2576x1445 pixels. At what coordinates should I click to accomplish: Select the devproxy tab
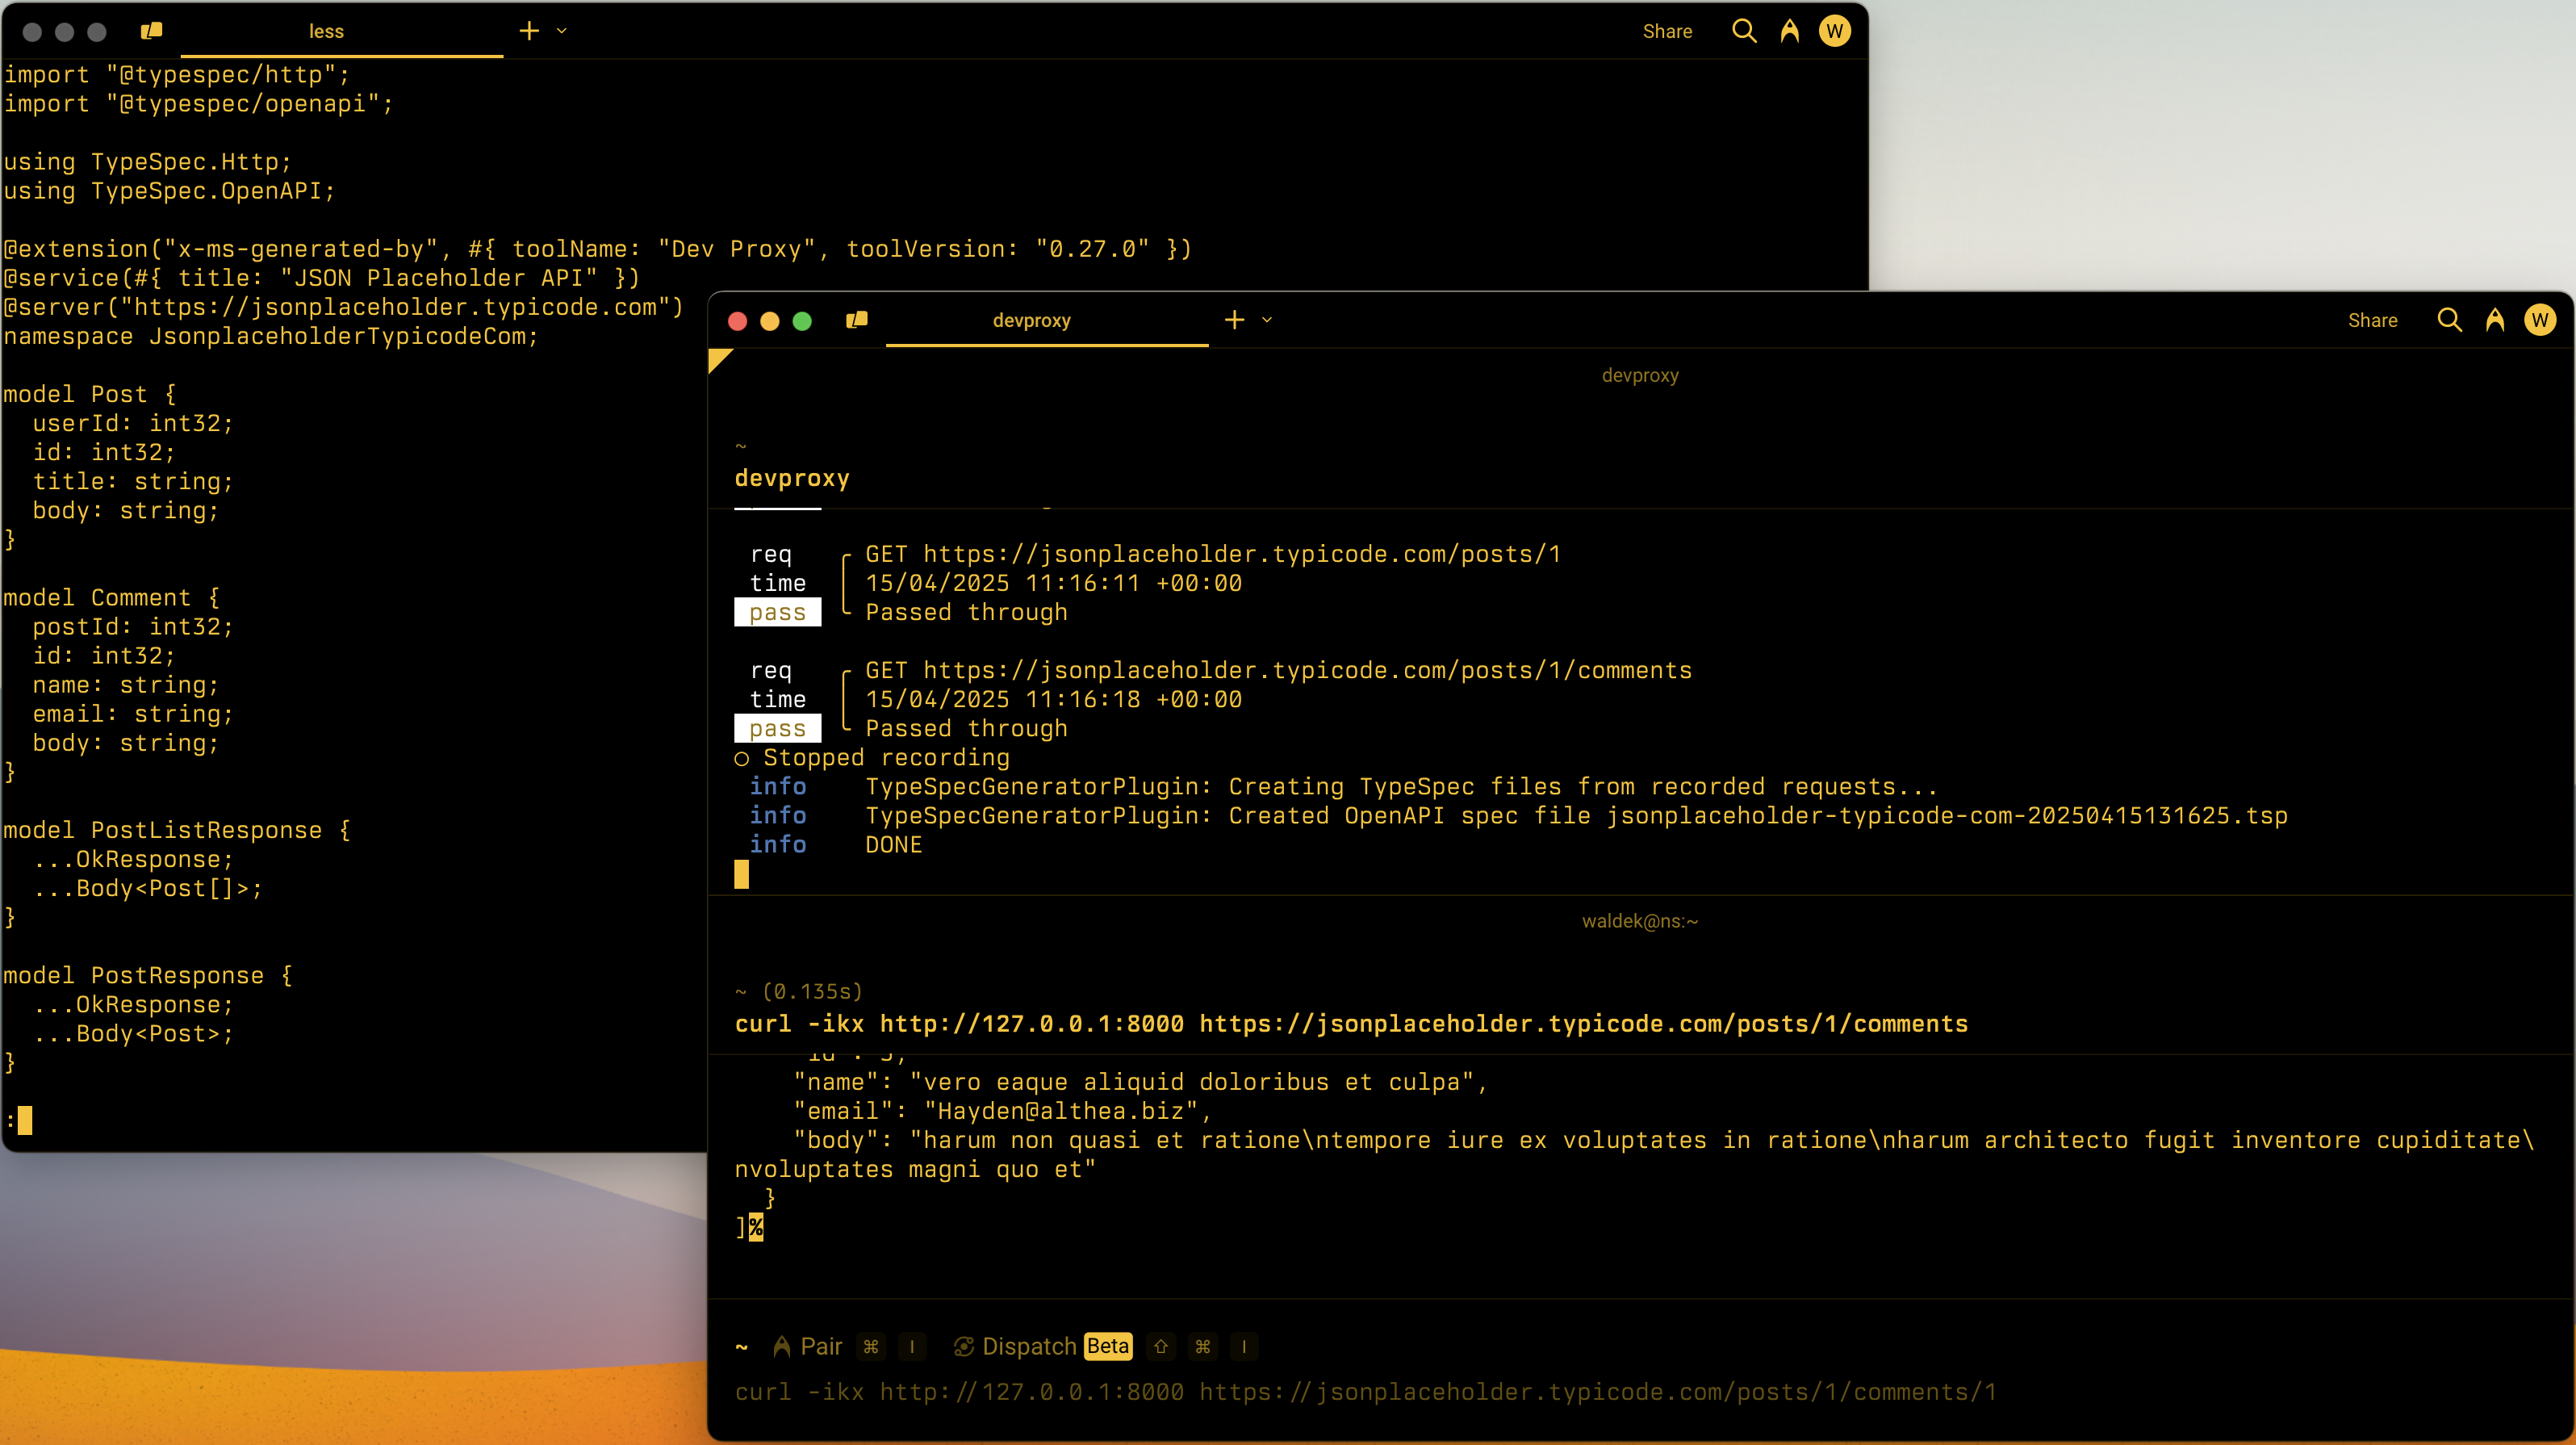coord(1031,320)
